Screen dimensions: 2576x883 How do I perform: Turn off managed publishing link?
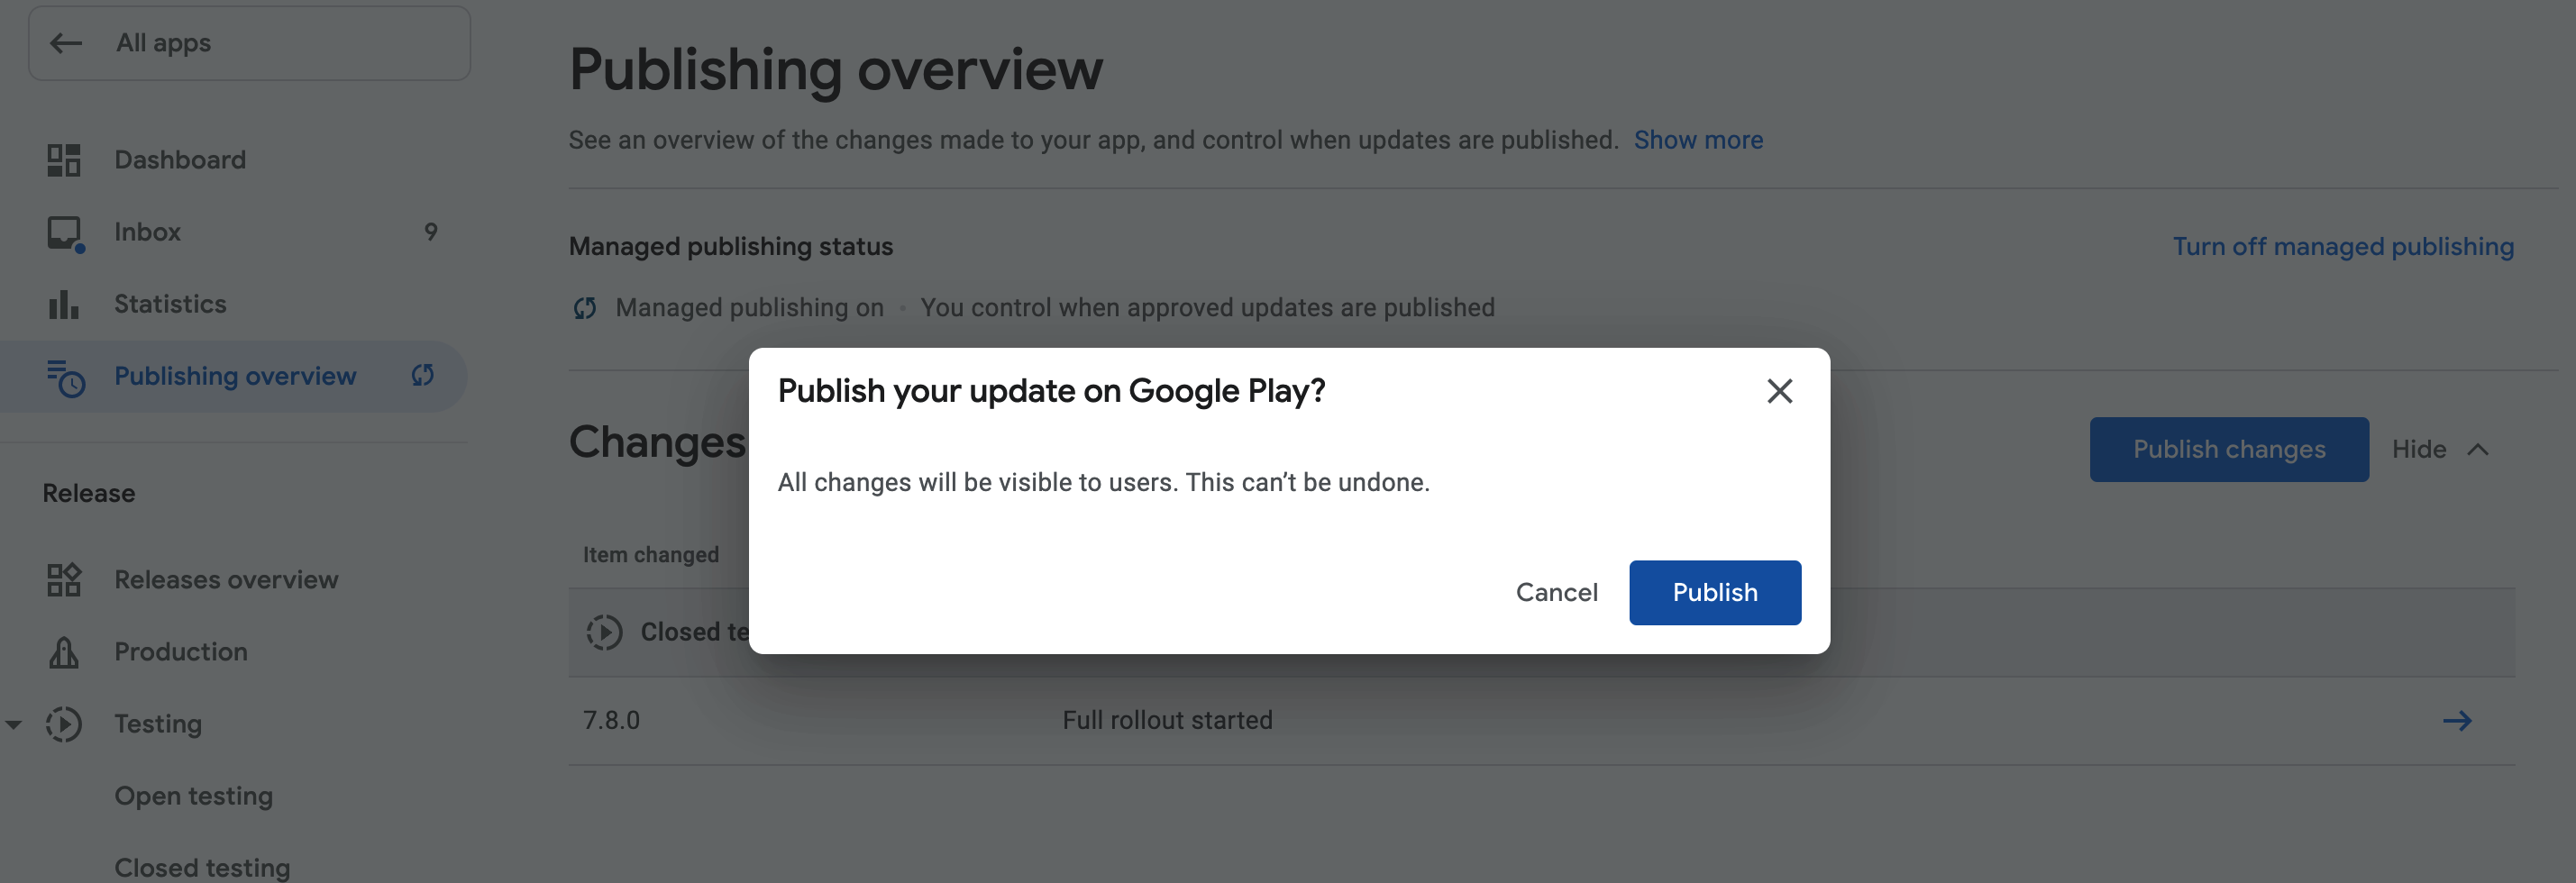(2343, 246)
